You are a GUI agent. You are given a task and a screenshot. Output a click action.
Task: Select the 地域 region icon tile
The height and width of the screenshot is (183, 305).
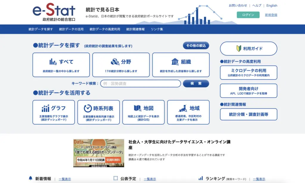tap(188, 112)
